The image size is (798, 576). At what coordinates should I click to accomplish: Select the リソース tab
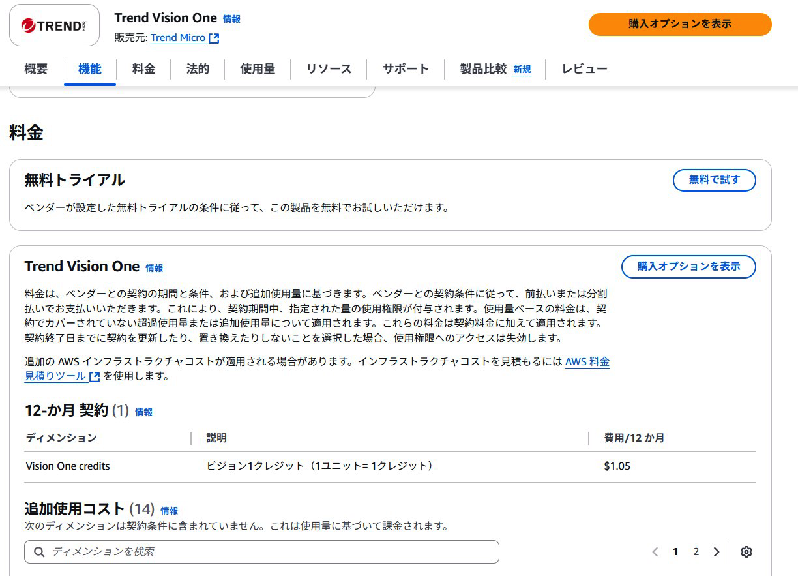[x=329, y=69]
